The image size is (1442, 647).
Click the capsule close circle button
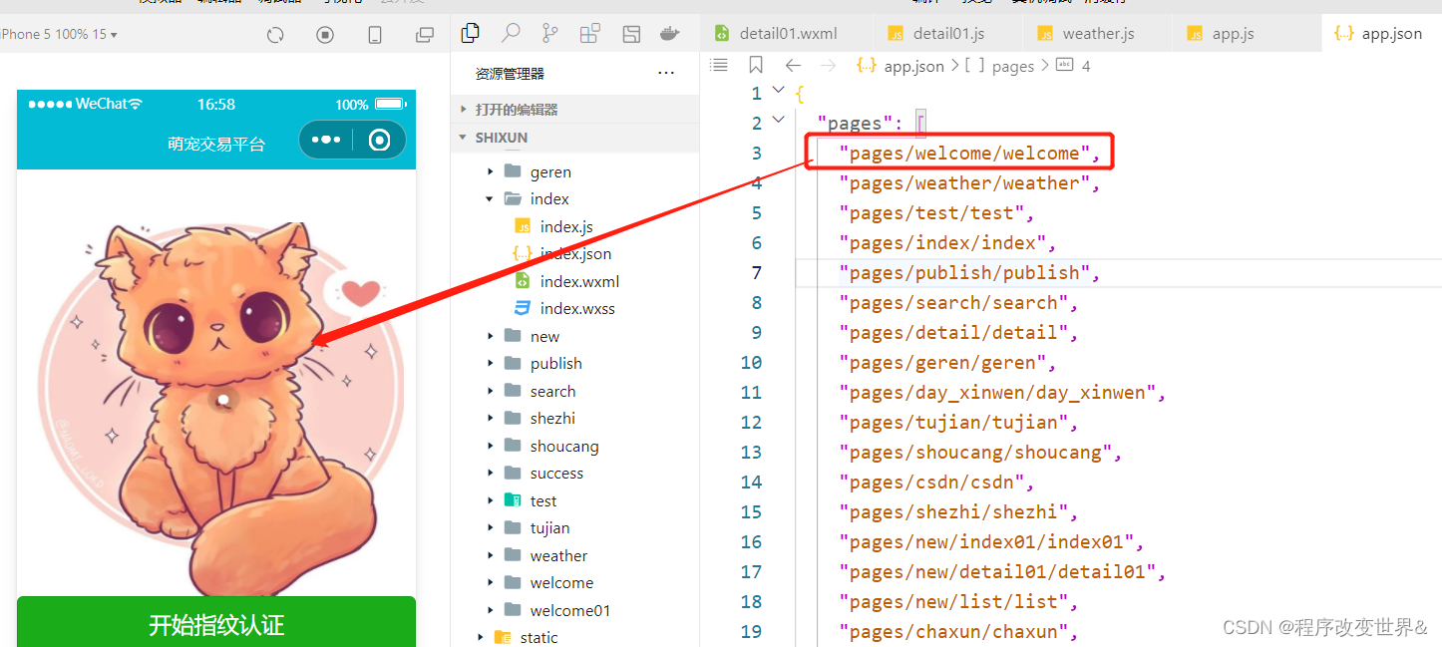(379, 140)
